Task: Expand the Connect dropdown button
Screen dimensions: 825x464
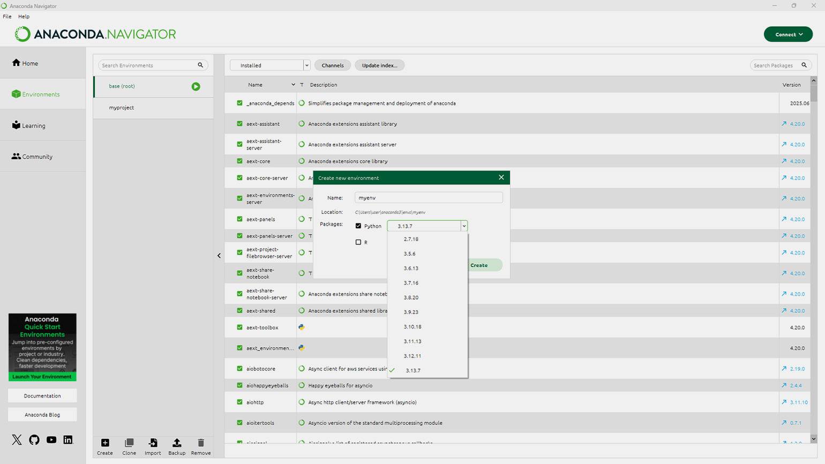Action: [x=788, y=34]
